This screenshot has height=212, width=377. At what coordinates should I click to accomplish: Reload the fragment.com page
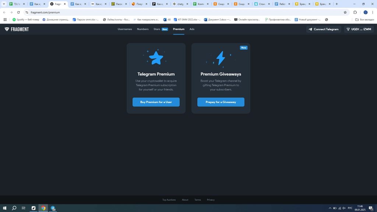point(18,12)
